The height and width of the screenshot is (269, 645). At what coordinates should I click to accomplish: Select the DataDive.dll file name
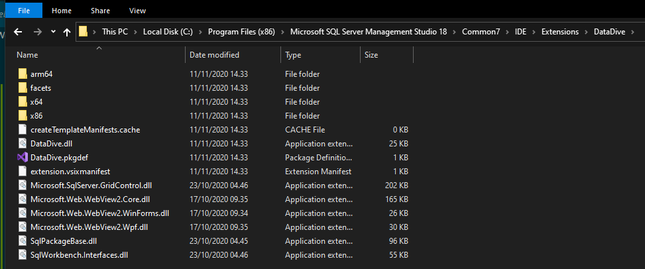point(52,144)
